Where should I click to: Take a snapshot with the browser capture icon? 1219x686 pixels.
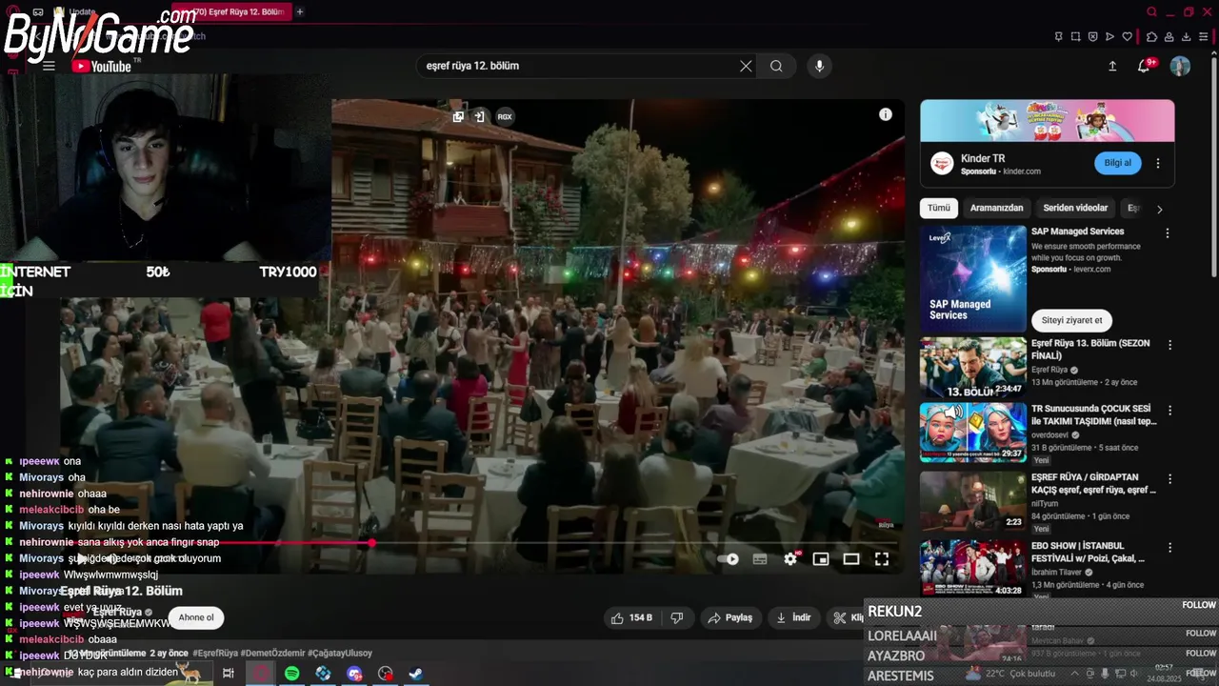[x=1075, y=36]
